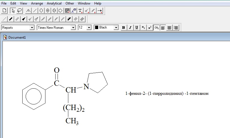Select the Text tool
Screen dimensions: 230x138
[x=80, y=11]
